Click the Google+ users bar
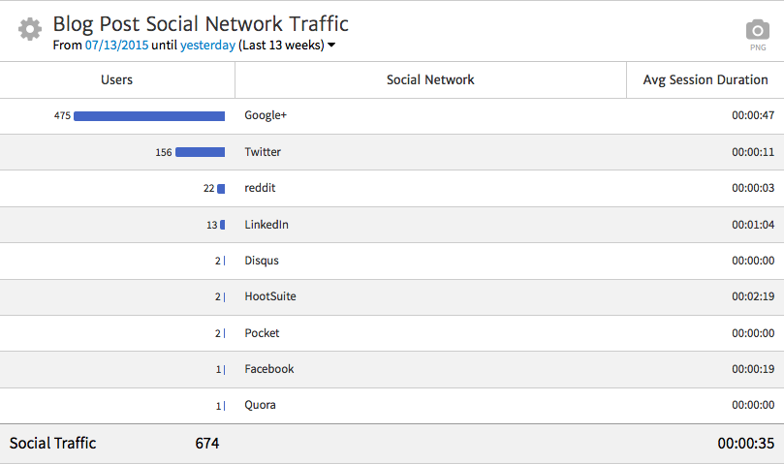 (149, 116)
